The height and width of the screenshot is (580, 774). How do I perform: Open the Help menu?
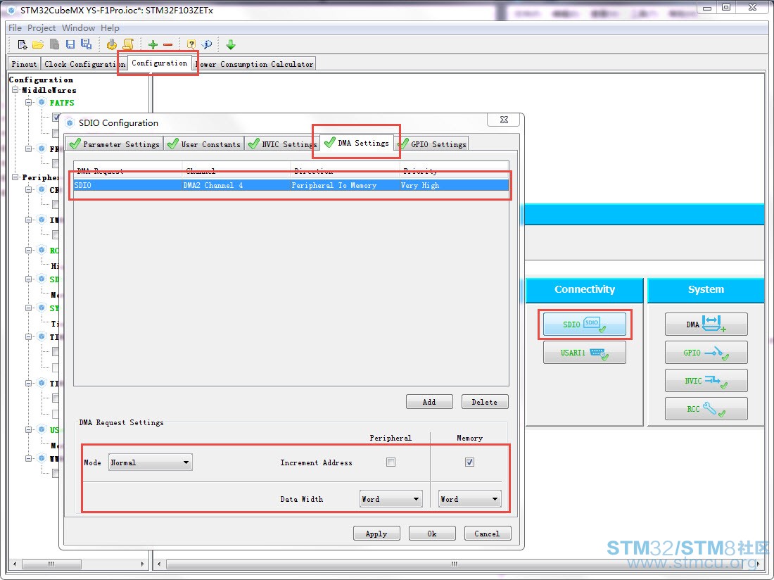coord(110,28)
